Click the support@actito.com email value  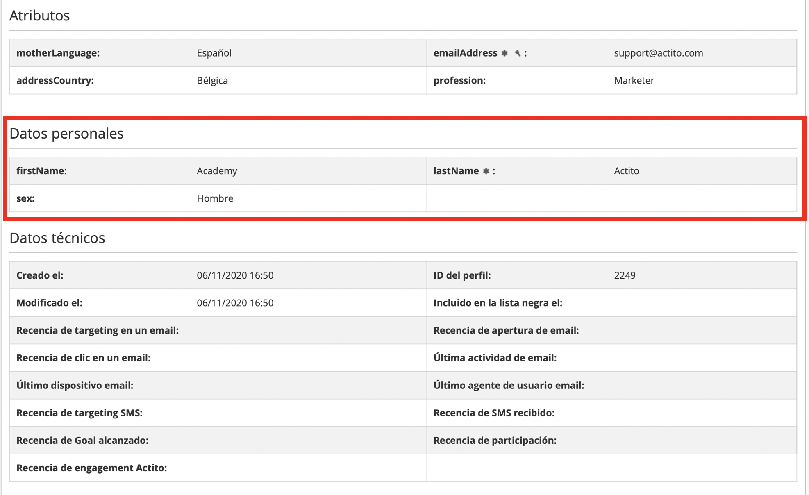pos(658,53)
